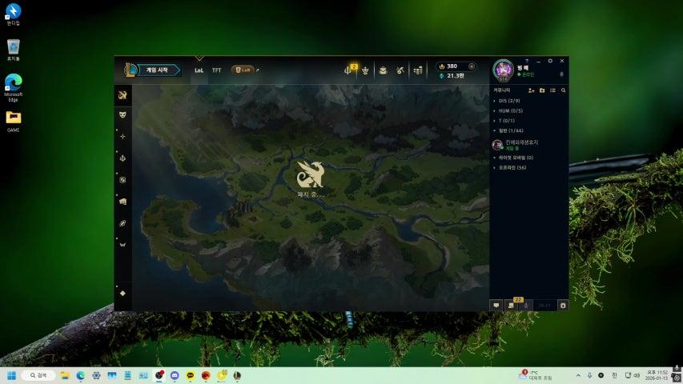Show hidden system tray icons

point(578,375)
